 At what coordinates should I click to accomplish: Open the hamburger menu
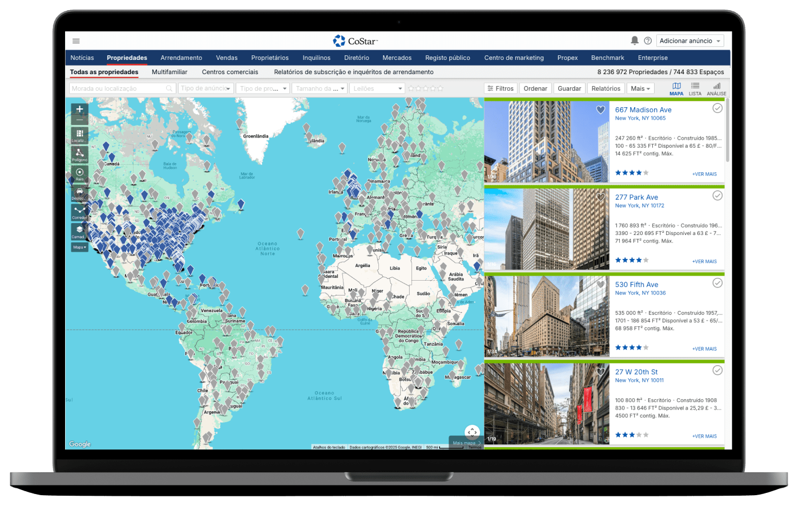[x=76, y=41]
